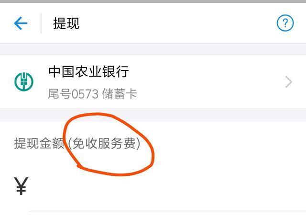Click the 免收服务费 notice text
The width and height of the screenshot is (306, 219).
[x=104, y=143]
